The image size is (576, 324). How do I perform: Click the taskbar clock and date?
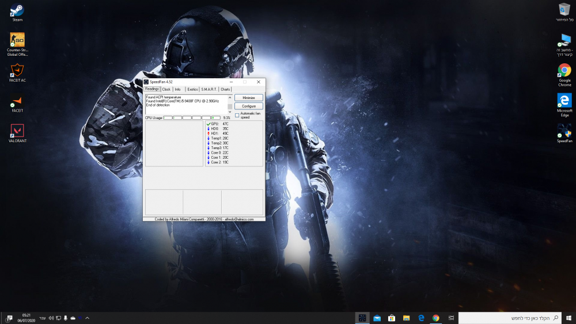26,318
